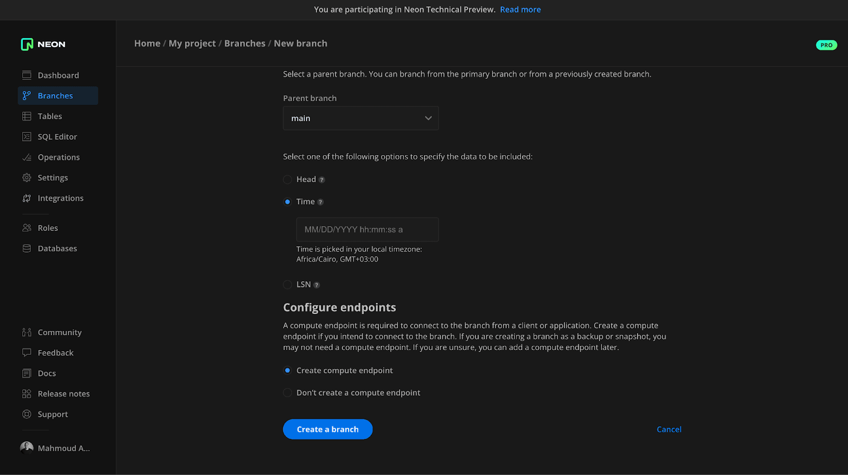848x475 pixels.
Task: Click the Databases cylinder icon
Action: click(x=26, y=248)
